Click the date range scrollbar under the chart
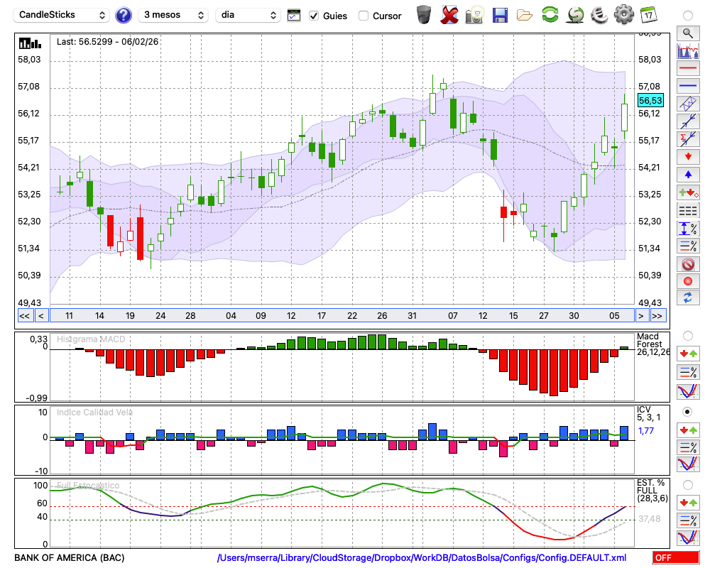The image size is (710, 568). (x=342, y=316)
